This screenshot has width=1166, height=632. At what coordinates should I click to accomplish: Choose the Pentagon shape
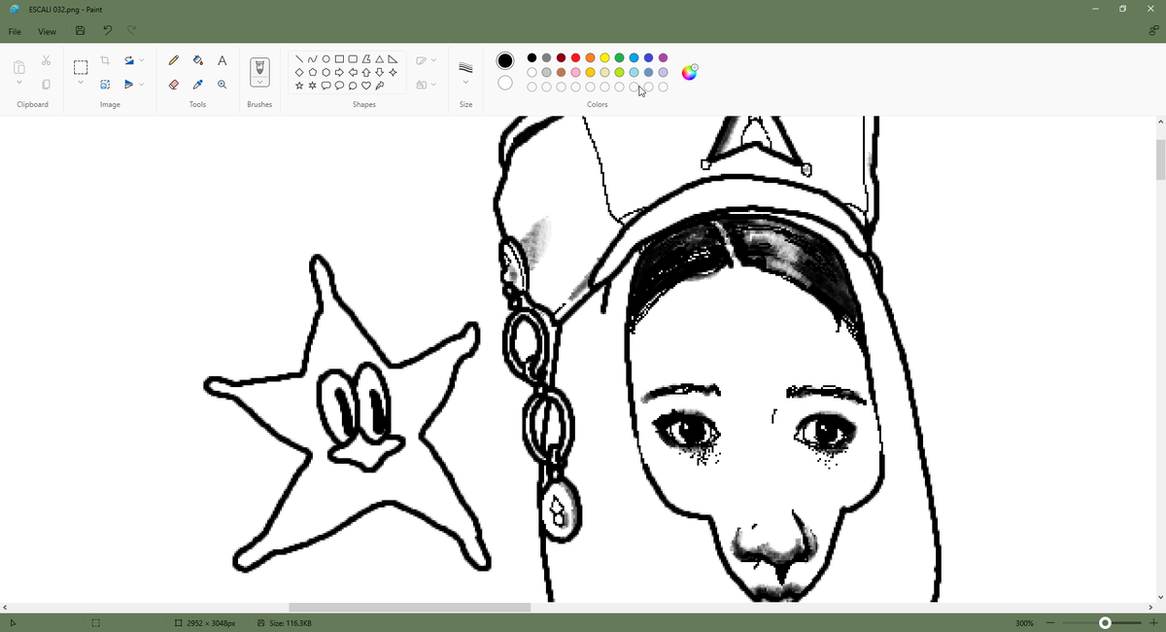pyautogui.click(x=312, y=72)
